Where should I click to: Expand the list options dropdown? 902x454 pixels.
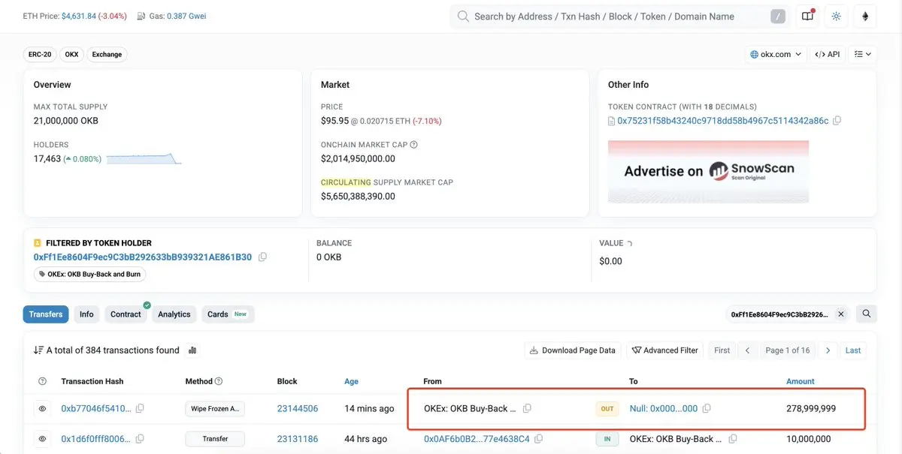pyautogui.click(x=862, y=54)
